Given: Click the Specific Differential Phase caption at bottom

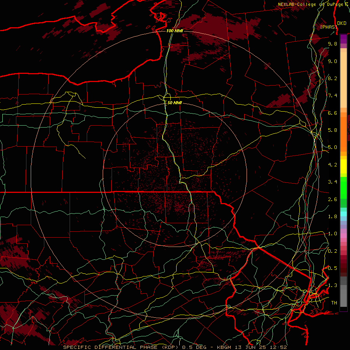Looking at the screenshot, I should pos(175,347).
